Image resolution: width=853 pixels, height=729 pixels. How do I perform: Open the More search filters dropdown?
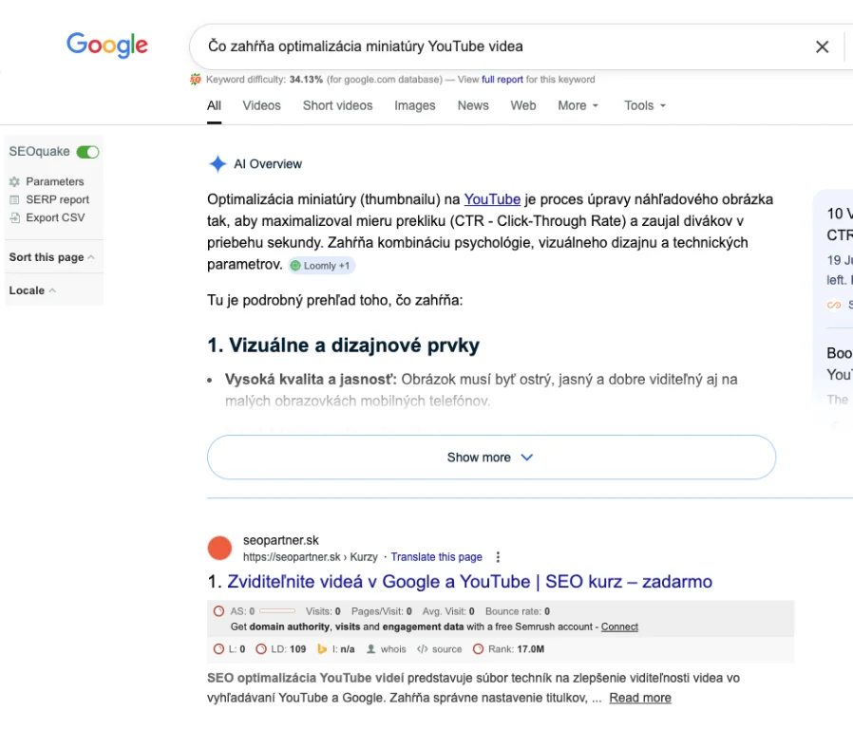(x=578, y=105)
